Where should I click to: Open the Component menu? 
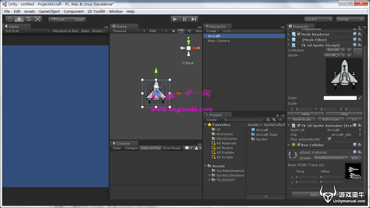coord(74,11)
